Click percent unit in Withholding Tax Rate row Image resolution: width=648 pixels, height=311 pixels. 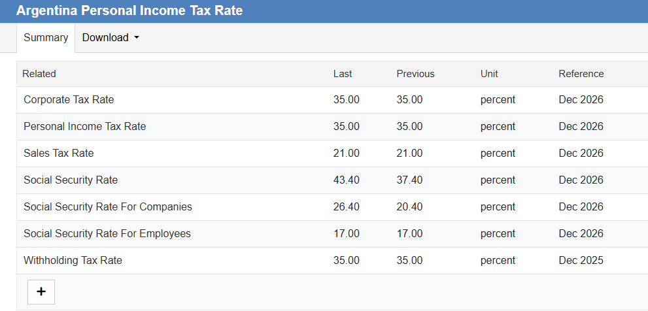tap(498, 261)
